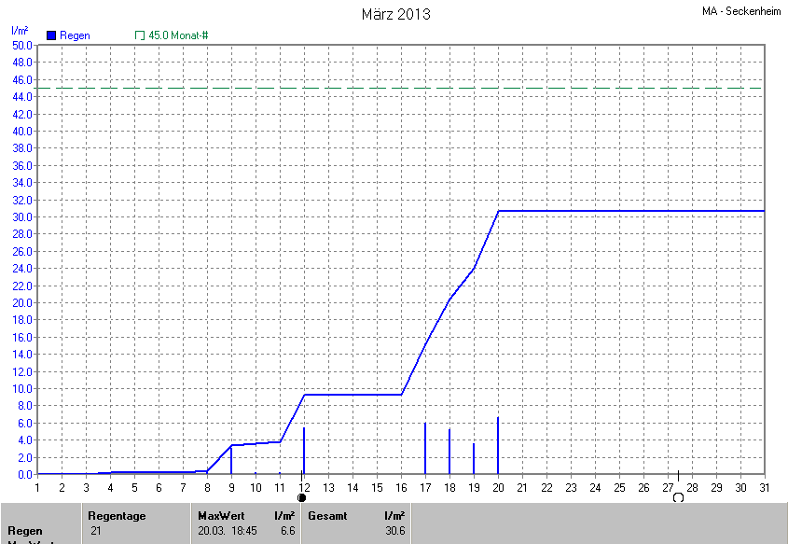Click the full moon symbol below day 27
The height and width of the screenshot is (544, 788).
pyautogui.click(x=678, y=497)
